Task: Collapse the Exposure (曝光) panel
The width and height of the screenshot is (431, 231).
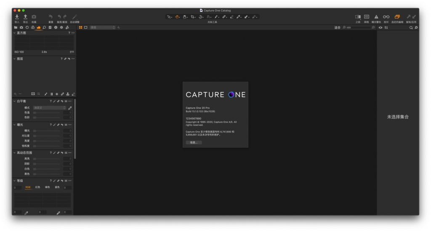Action: tap(15, 125)
